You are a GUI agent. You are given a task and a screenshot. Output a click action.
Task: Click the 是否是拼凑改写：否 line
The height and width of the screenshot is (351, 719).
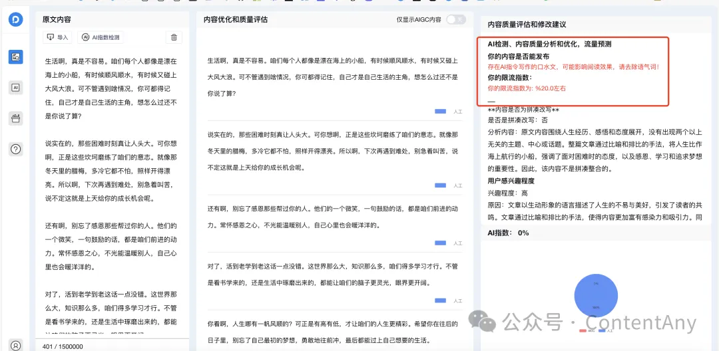(x=518, y=121)
